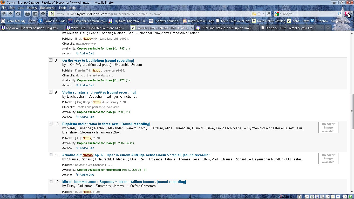This screenshot has width=354, height=199.
Task: Go to Home page via house icon
Action: tap(43, 14)
